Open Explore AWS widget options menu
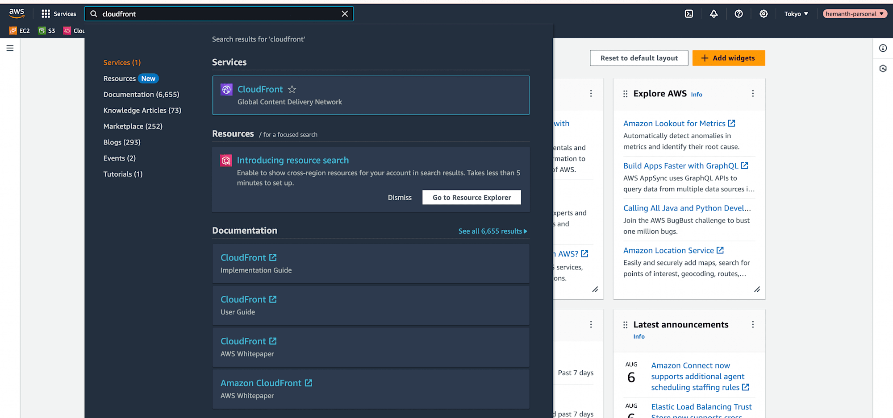The image size is (893, 418). [x=753, y=93]
